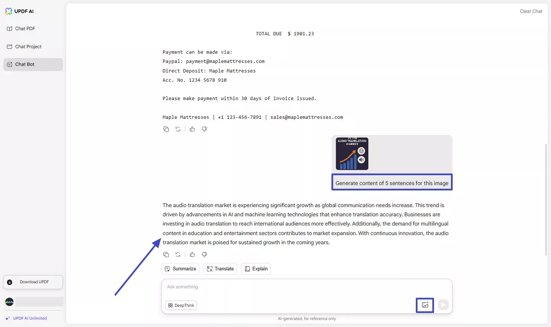Regenerate the image description response
Viewport: 551px width, 327px height.
(x=178, y=254)
